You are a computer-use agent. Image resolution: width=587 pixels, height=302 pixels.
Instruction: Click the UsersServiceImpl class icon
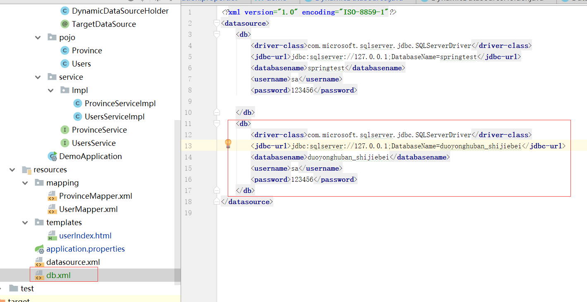coord(77,117)
